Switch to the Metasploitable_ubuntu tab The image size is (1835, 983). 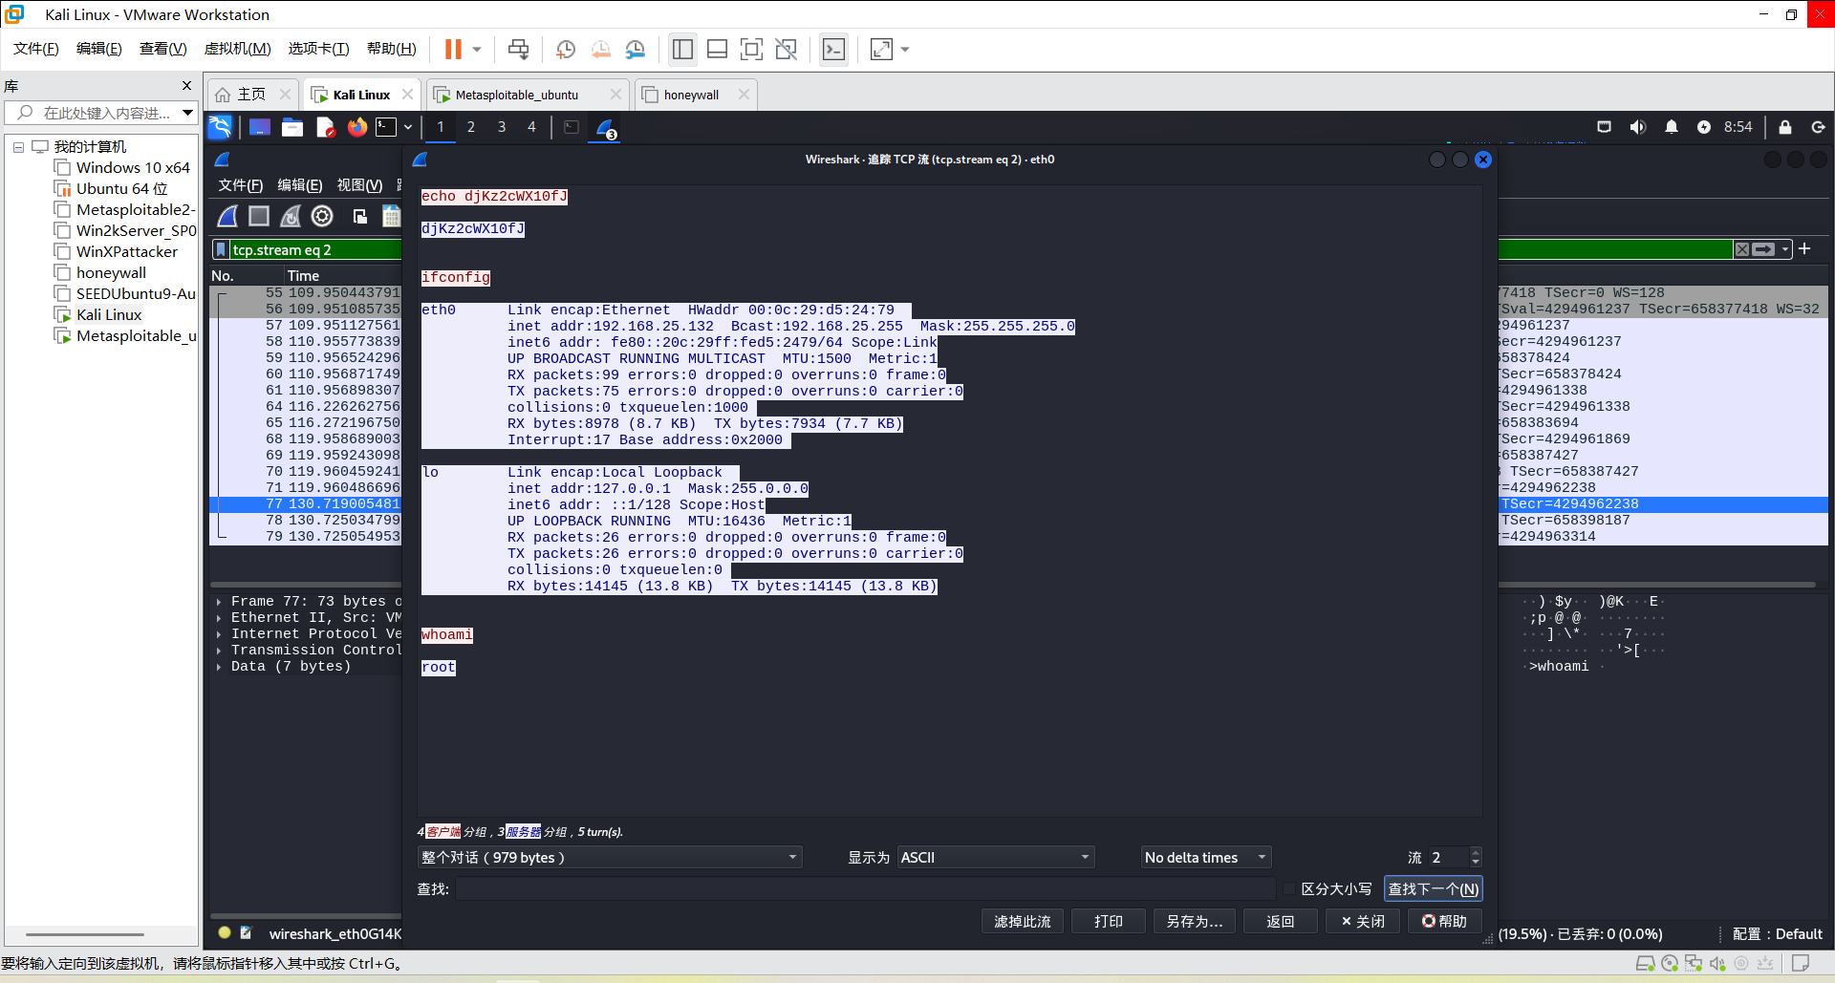point(517,95)
